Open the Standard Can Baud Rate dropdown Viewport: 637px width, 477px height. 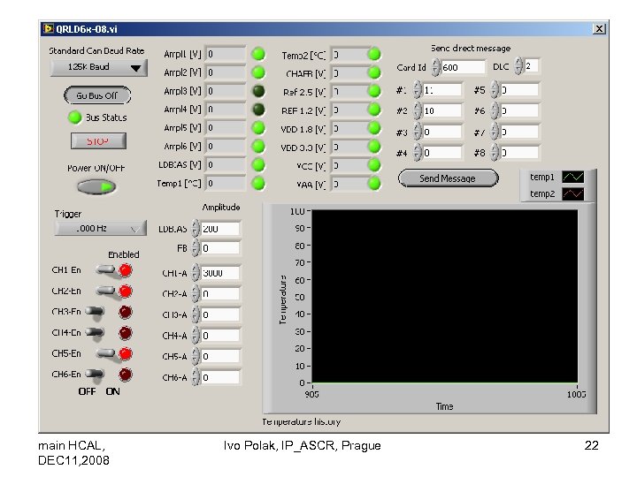(99, 67)
